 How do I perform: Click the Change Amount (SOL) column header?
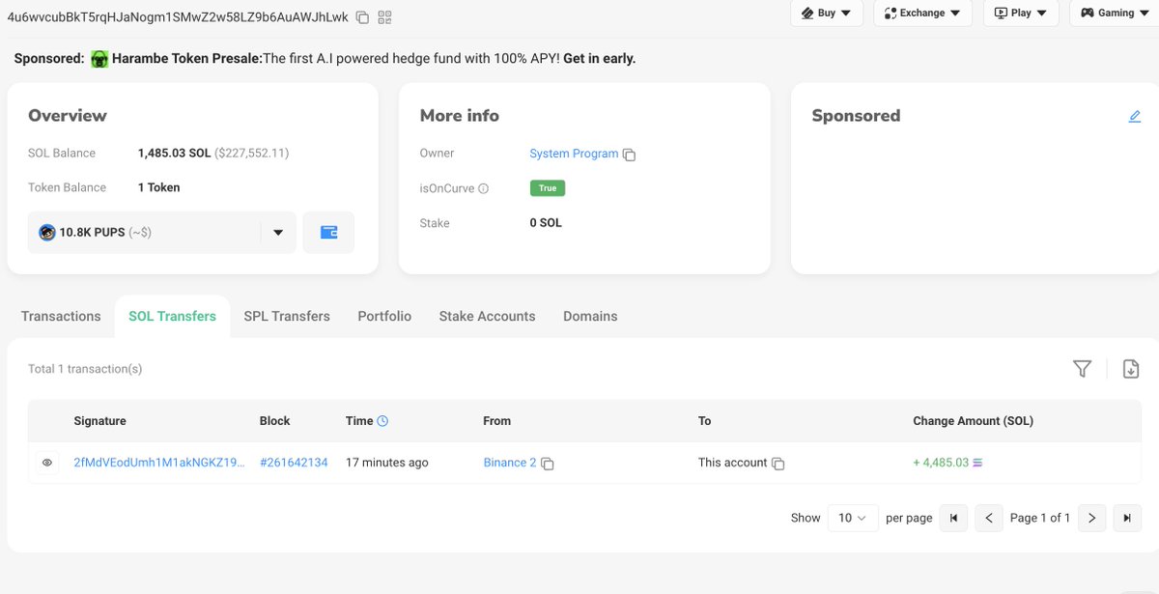point(973,421)
